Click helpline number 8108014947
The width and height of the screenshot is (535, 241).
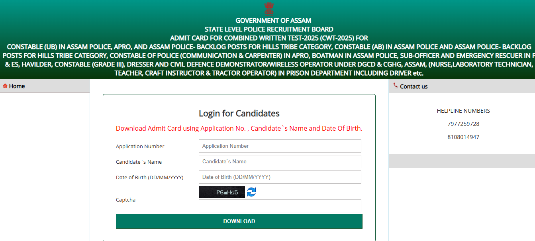click(463, 137)
